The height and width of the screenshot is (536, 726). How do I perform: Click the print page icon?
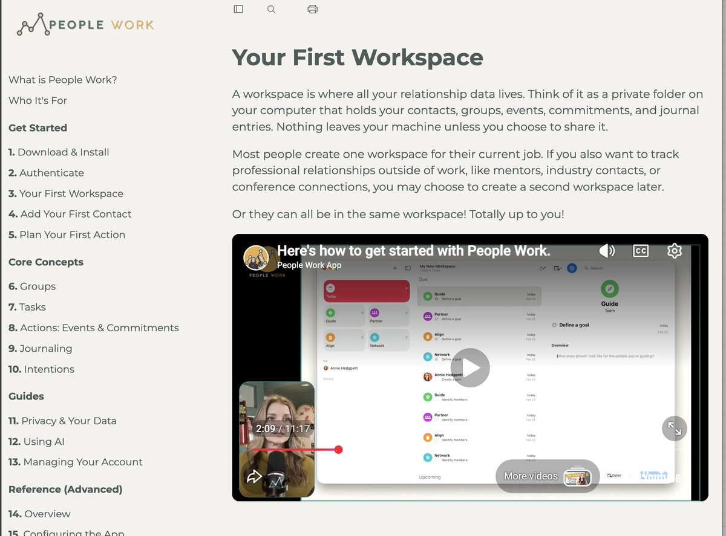(312, 9)
